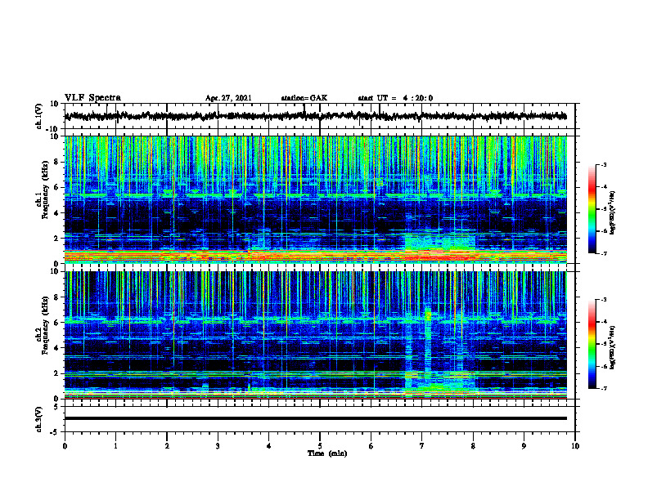
Task: Click the "VLF Spectra" plot title
Action: tap(92, 98)
